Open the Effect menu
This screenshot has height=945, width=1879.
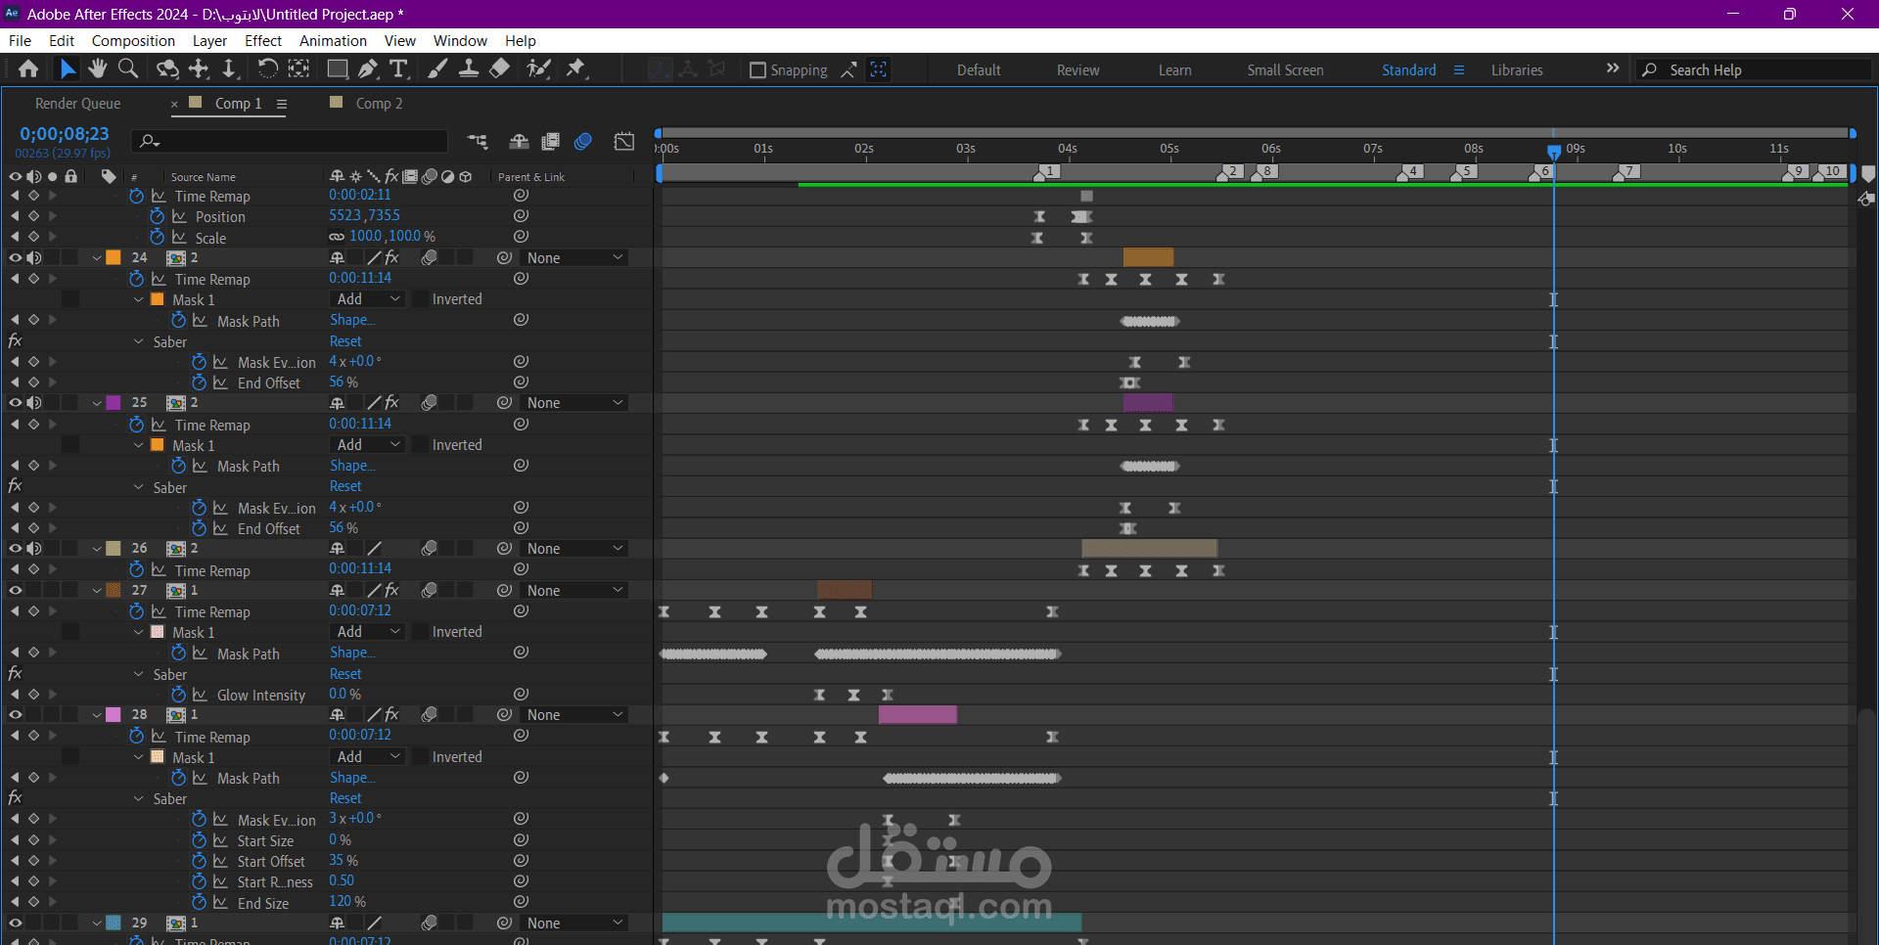point(263,41)
